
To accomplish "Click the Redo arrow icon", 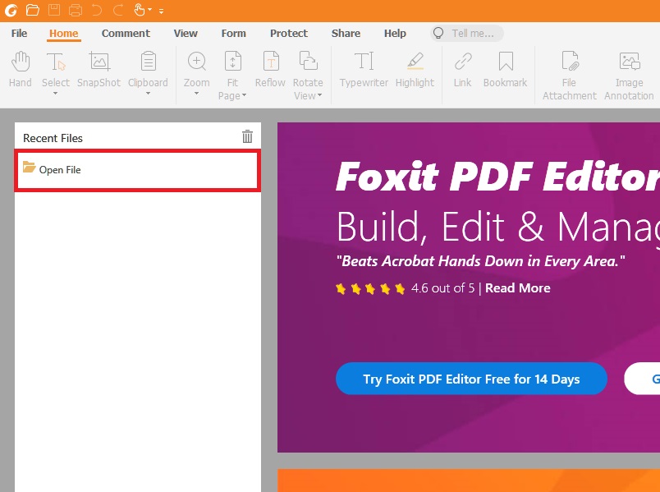I will pyautogui.click(x=118, y=10).
